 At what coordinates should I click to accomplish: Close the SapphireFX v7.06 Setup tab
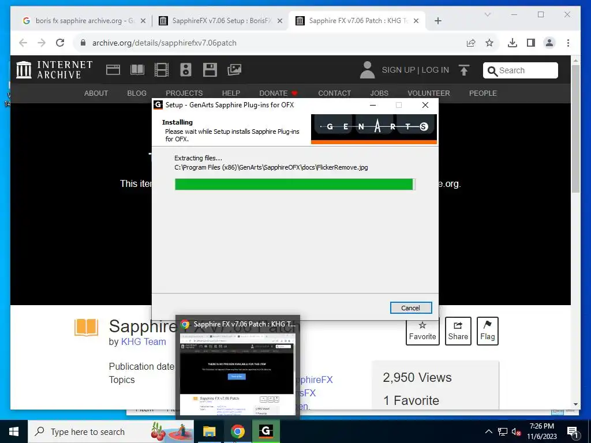coord(280,21)
